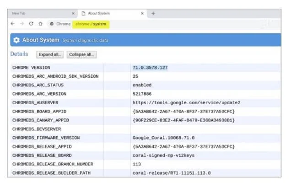The height and width of the screenshot is (187, 291).
Task: Click CHROMEOS_BOARD_APPID label
Action: point(39,111)
